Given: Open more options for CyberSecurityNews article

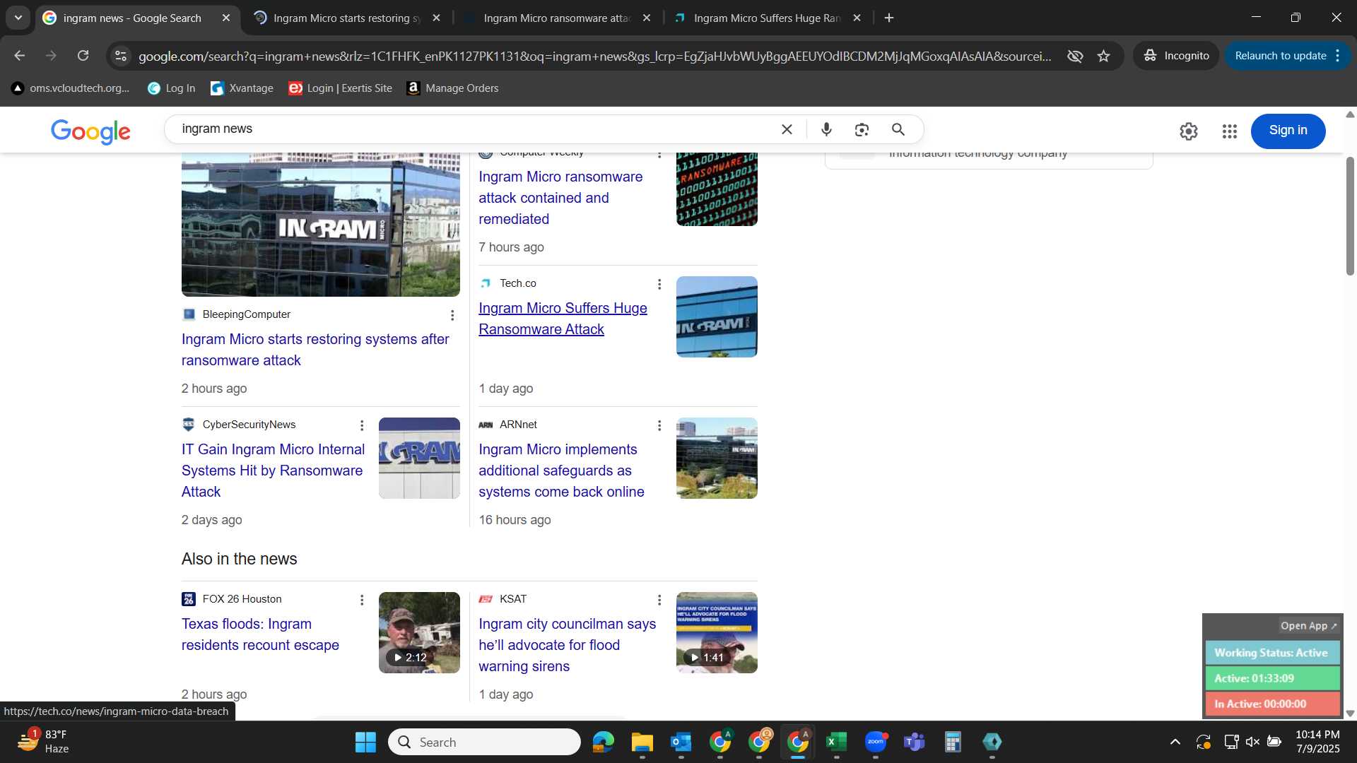Looking at the screenshot, I should click(x=362, y=425).
